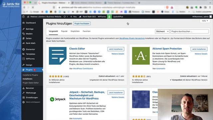Click Akismet rating count (951)
Screen dimensions: 213x120
(149, 76)
